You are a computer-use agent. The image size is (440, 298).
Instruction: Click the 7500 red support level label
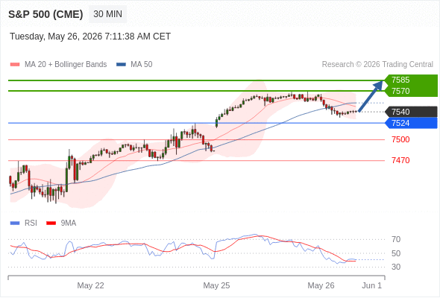tap(400, 139)
